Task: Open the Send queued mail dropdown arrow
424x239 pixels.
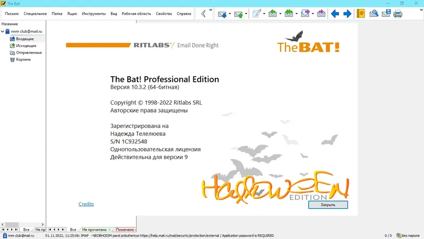Action: pos(246,14)
